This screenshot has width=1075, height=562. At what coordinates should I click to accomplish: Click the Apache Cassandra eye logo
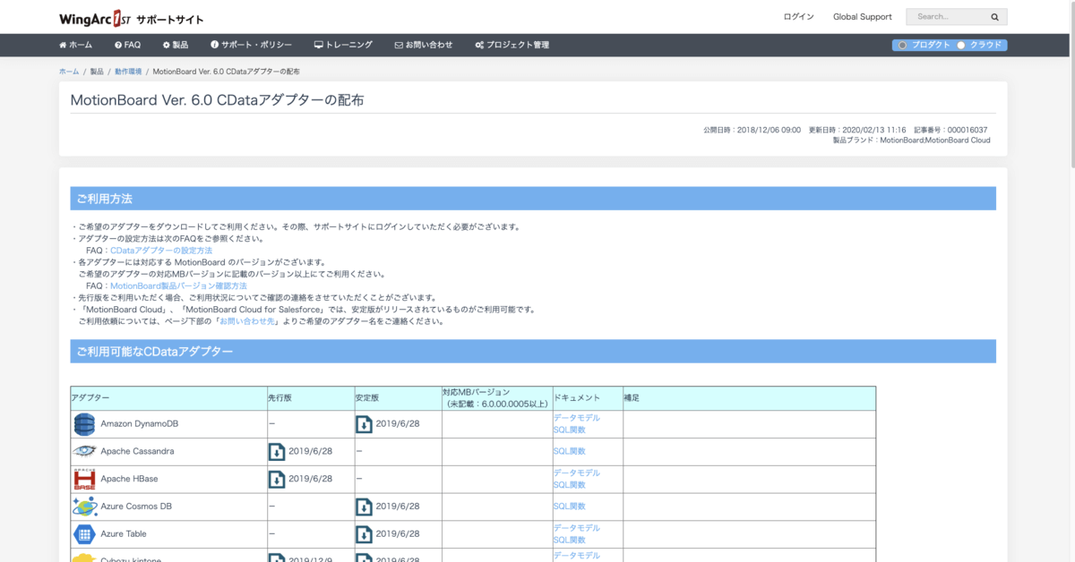[84, 451]
